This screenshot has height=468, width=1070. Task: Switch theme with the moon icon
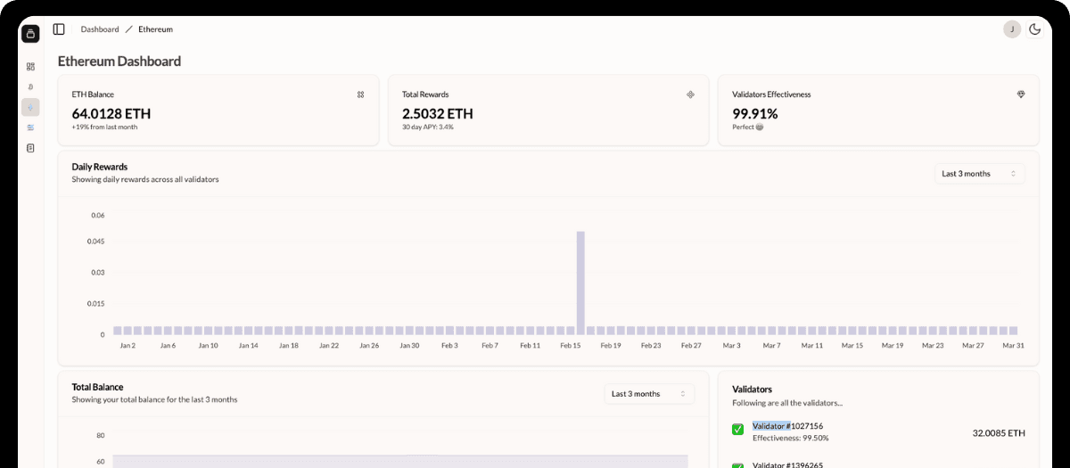pyautogui.click(x=1034, y=29)
